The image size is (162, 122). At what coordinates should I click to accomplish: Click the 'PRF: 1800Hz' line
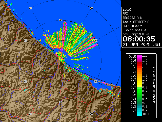132,26
